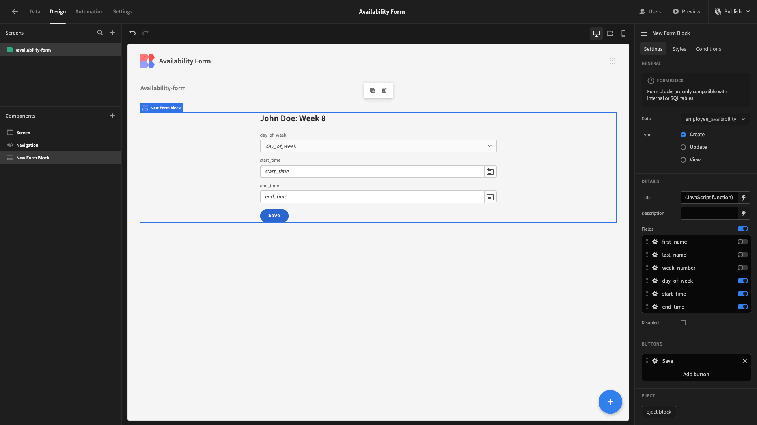Collapse the Details section
The width and height of the screenshot is (757, 425).
click(747, 181)
